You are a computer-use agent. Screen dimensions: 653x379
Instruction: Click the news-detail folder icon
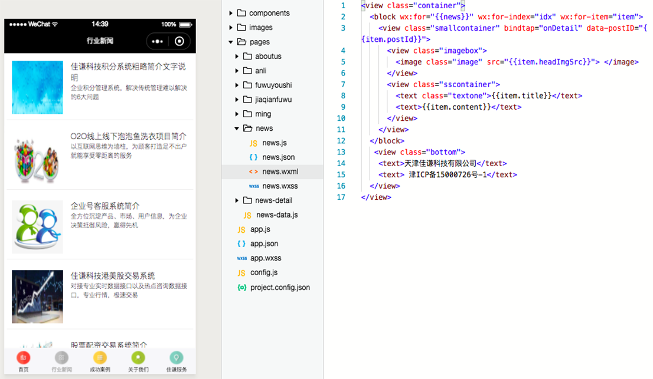pyautogui.click(x=247, y=200)
